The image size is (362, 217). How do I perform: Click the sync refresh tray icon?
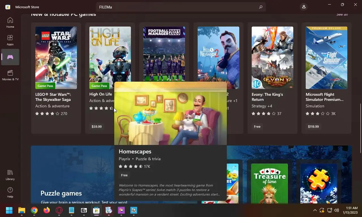[x=322, y=210]
